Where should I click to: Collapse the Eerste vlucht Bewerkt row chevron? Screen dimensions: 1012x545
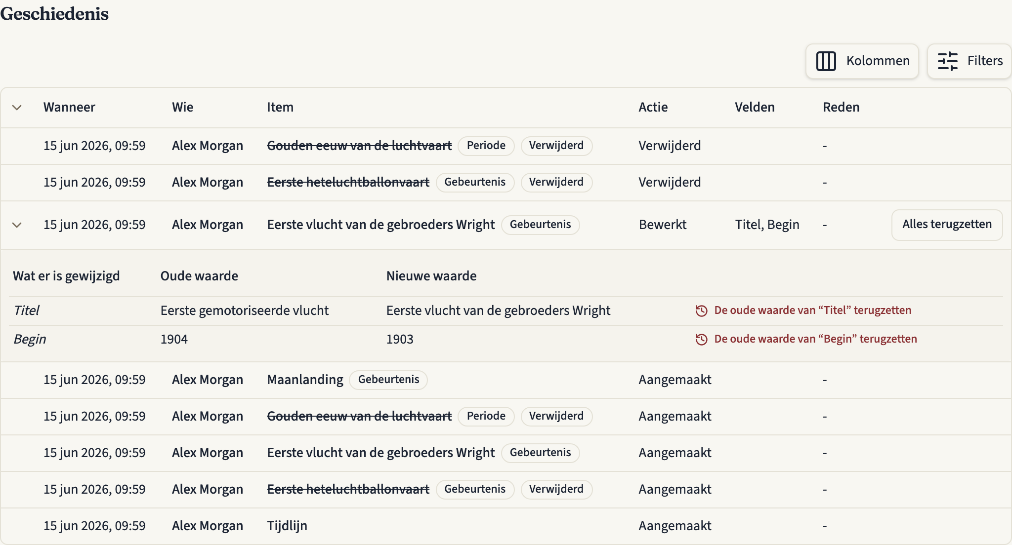17,225
